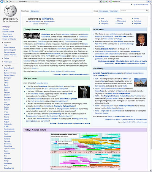Screen dimensions: 152x172
Task: Click the Venice church photo thumbnail
Action: point(140,82)
